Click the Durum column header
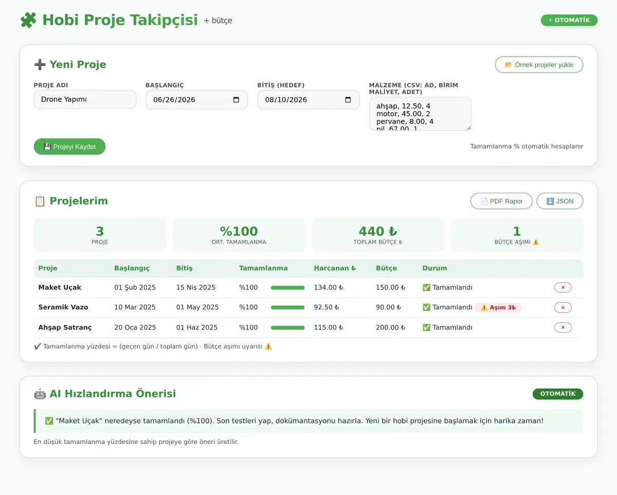Viewport: 617px width, 495px height. pos(435,268)
